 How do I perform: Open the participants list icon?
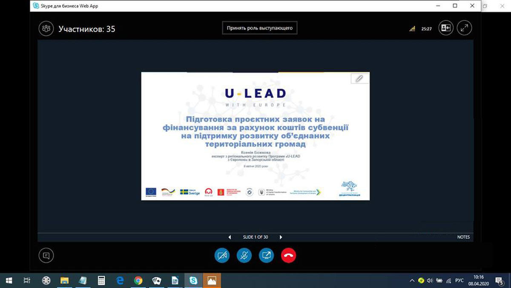(46, 29)
